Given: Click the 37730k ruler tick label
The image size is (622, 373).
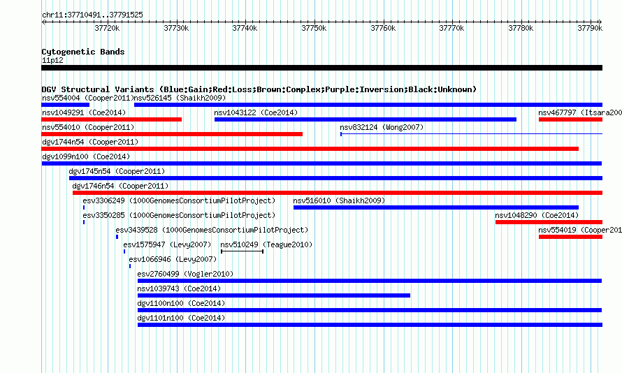Looking at the screenshot, I should 176,28.
